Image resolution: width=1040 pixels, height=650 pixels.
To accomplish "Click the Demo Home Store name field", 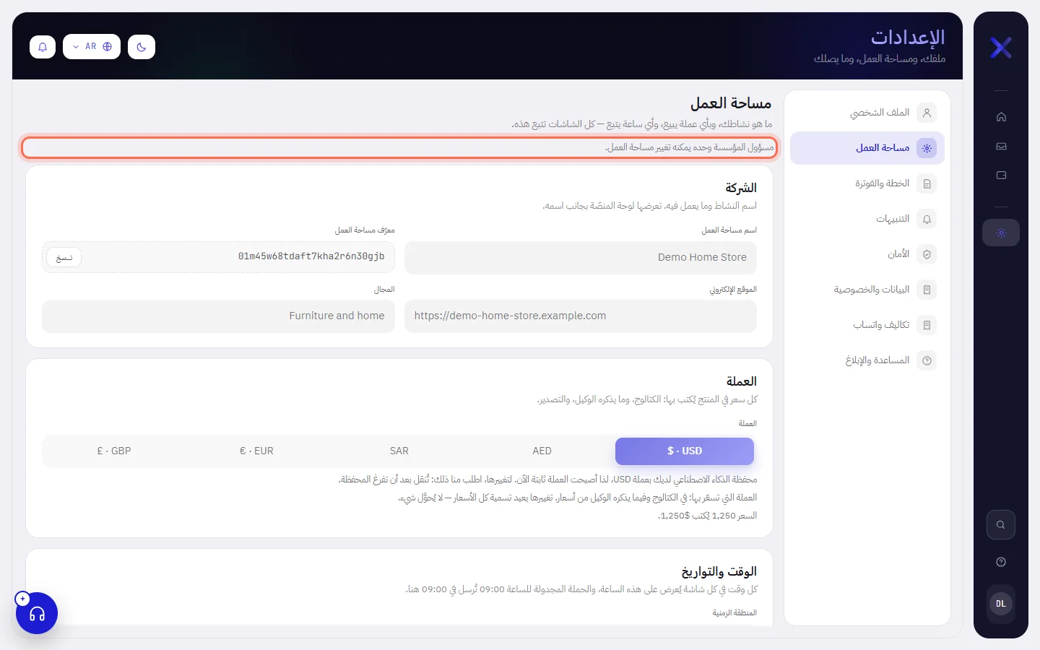I will click(581, 258).
